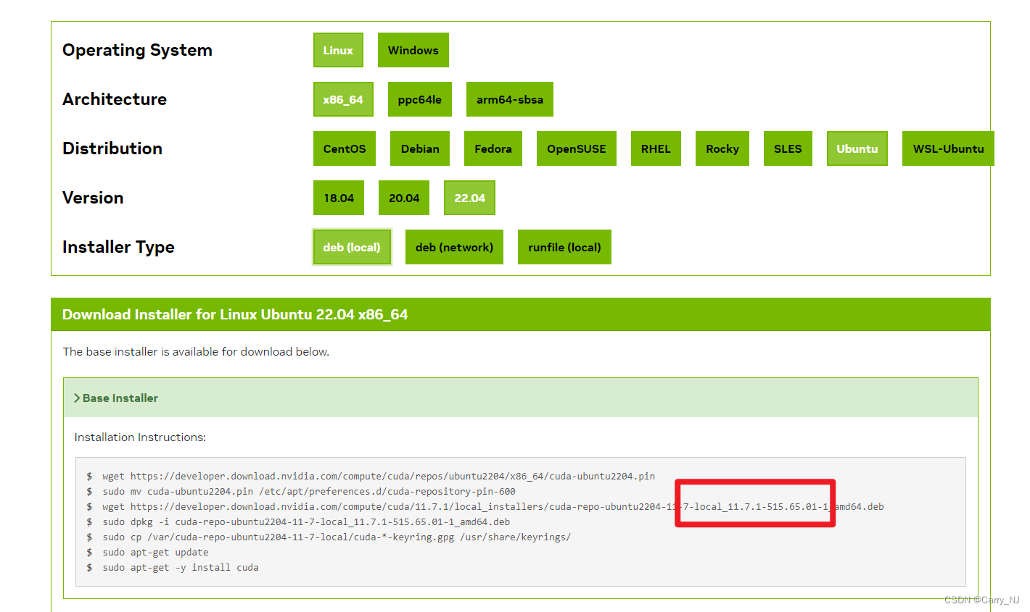
Task: Select the Fedora distribution
Action: point(493,148)
